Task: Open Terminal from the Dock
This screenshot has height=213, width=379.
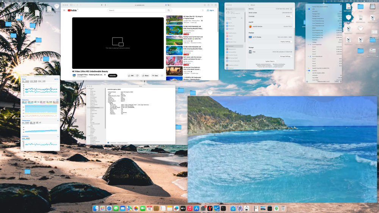Action: coord(223,208)
